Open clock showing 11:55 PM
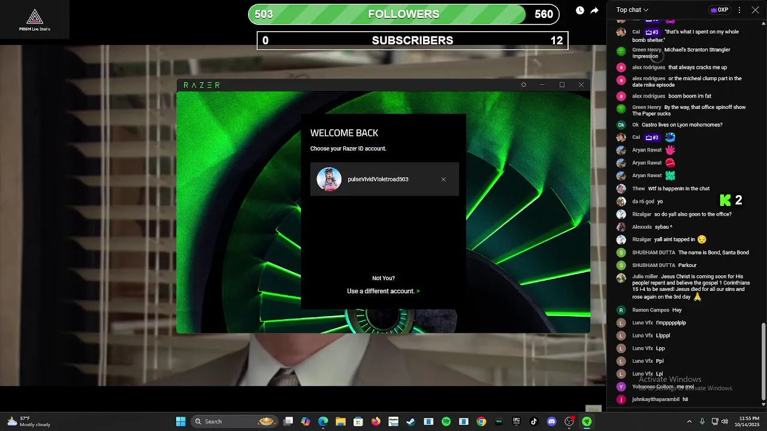This screenshot has height=431, width=767. click(749, 421)
